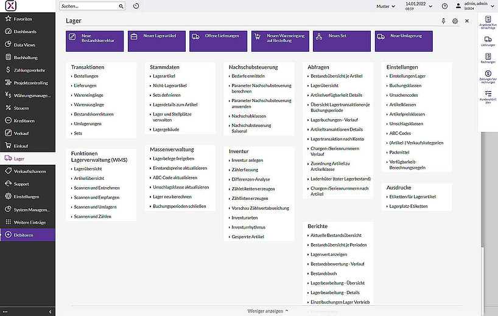Click the Steuern percent icon
498x316 pixels.
[x=9, y=108]
